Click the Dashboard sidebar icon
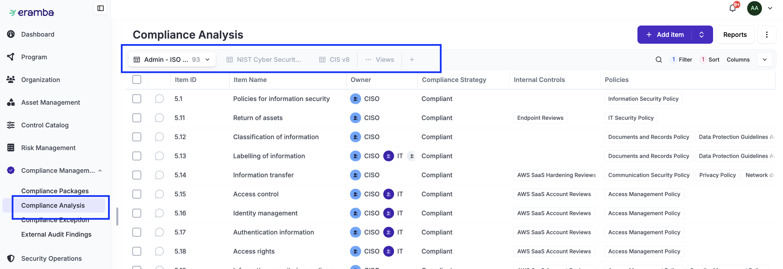The image size is (783, 269). (11, 34)
